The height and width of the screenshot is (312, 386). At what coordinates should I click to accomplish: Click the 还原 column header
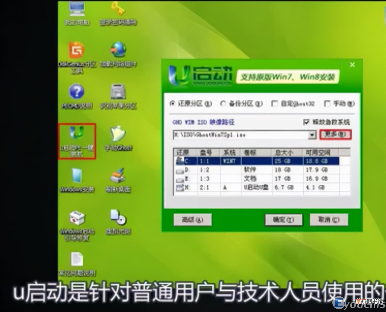coord(185,152)
